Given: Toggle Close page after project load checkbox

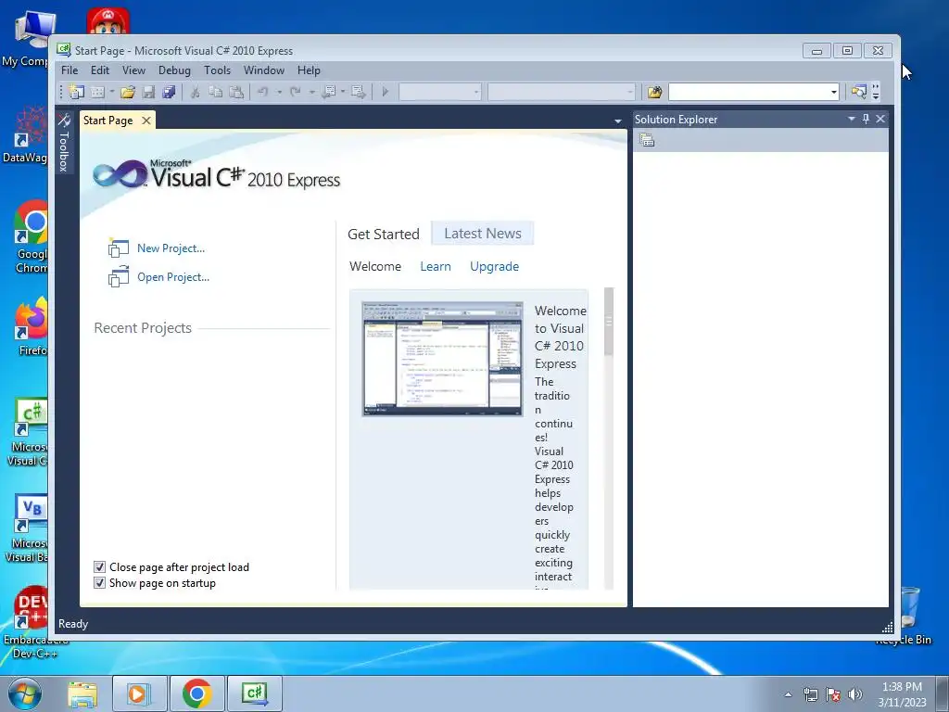Looking at the screenshot, I should pyautogui.click(x=100, y=567).
